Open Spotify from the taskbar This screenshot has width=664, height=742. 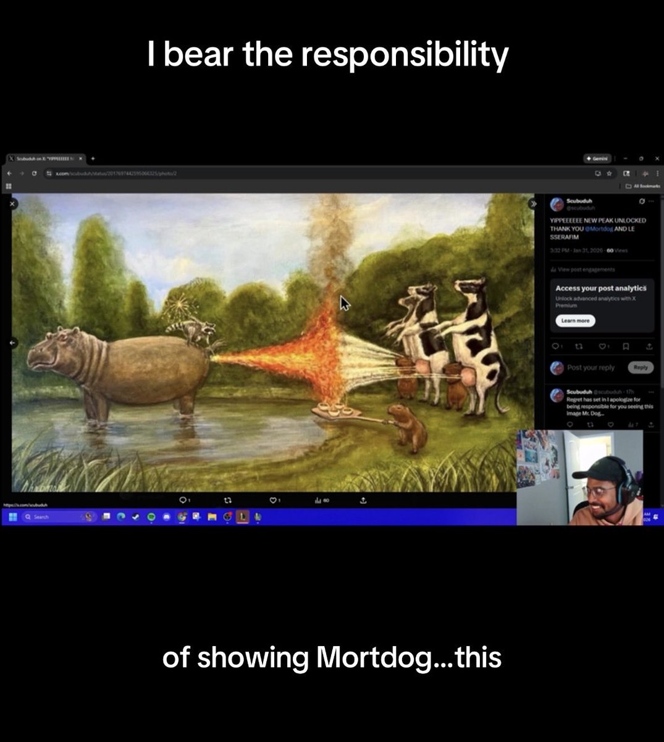(x=151, y=517)
